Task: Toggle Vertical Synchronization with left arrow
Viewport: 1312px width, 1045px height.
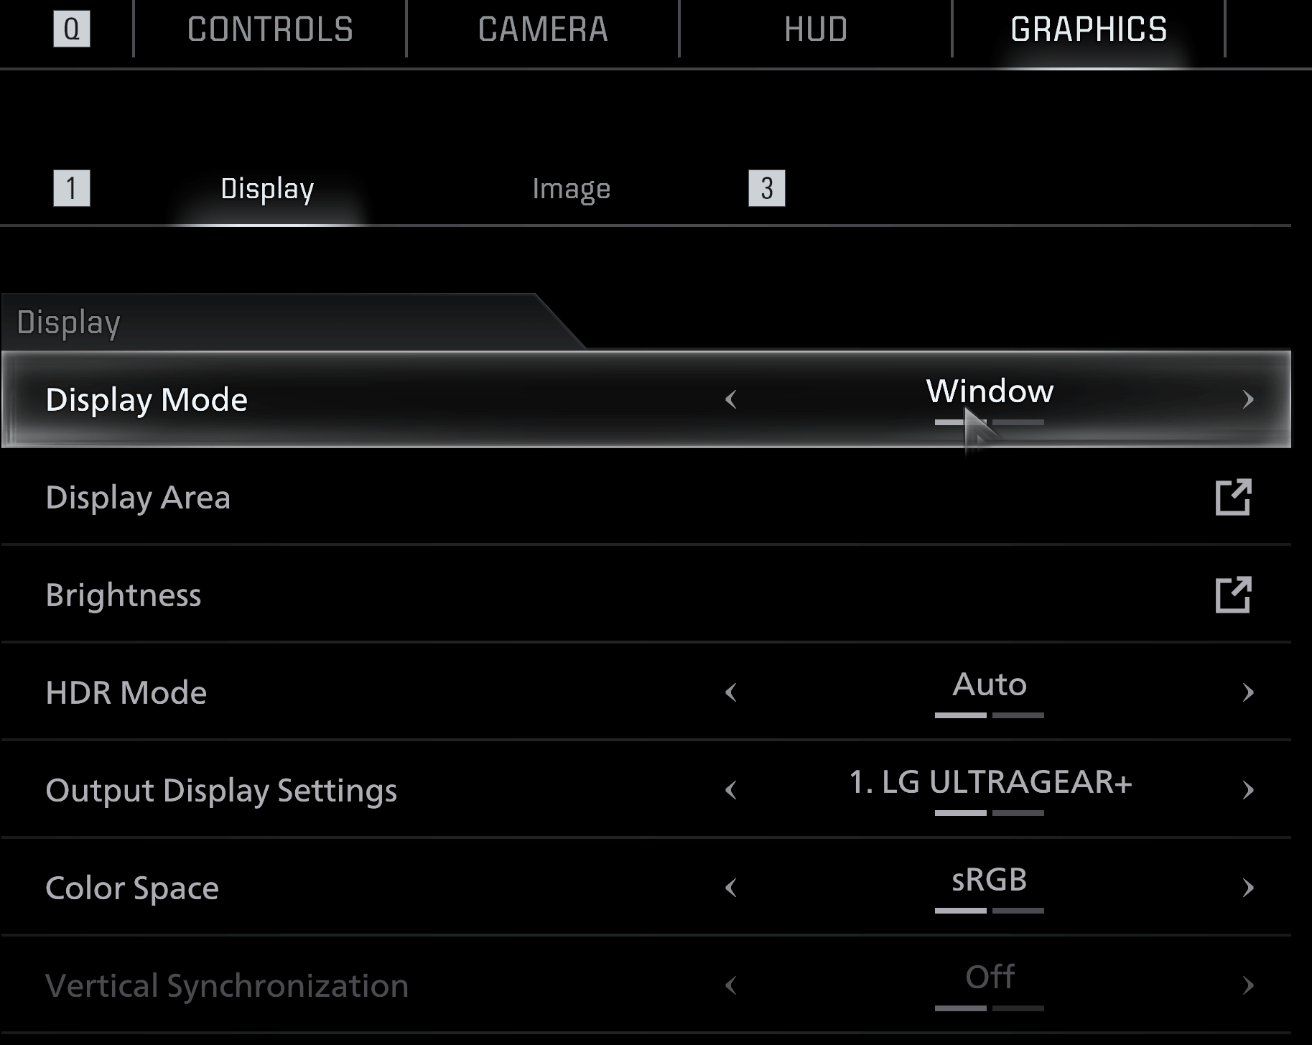Action: tap(731, 985)
